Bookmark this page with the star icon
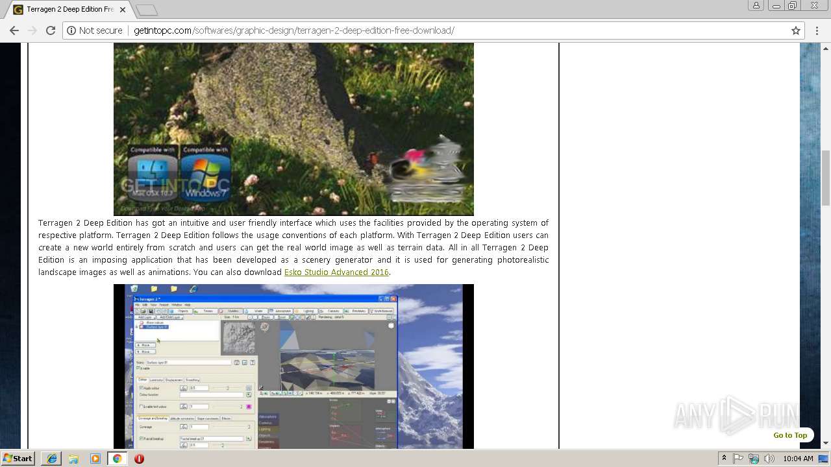 coord(795,30)
